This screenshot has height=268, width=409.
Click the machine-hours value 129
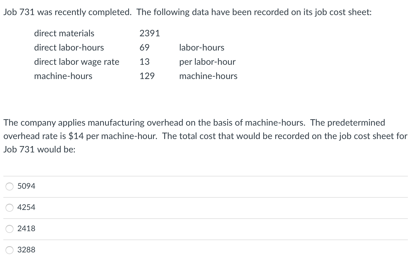pyautogui.click(x=147, y=76)
